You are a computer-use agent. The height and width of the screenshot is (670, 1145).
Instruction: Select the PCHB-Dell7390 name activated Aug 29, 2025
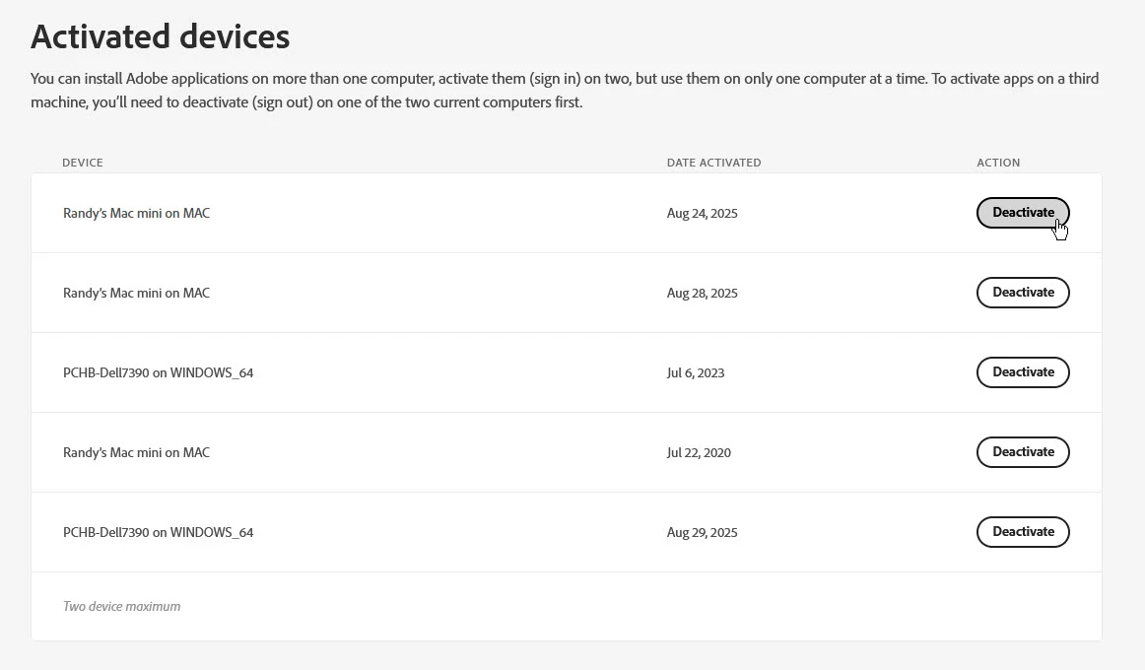[x=158, y=532]
